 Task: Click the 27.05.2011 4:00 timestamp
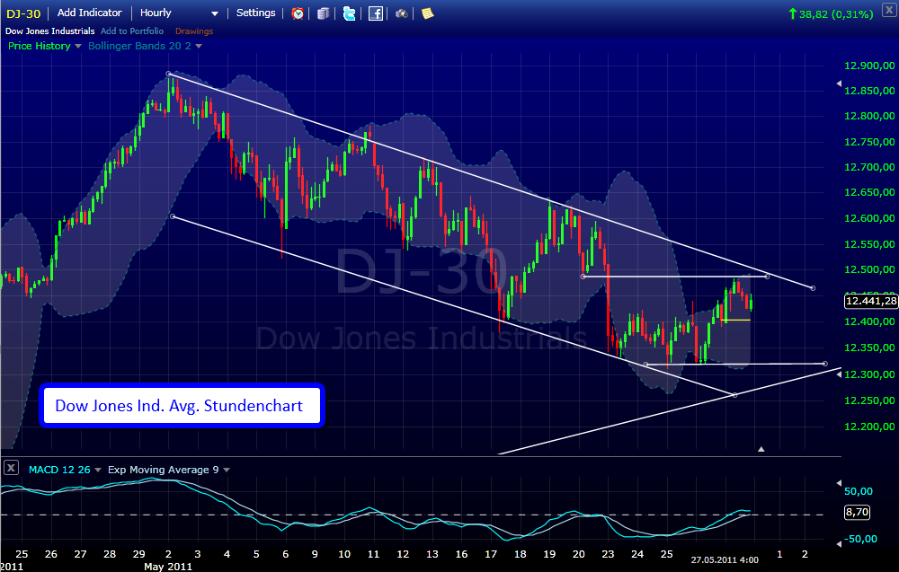click(x=725, y=559)
